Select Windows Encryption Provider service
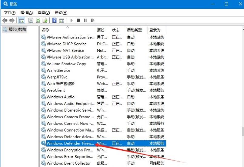Screen dimensions: 244x167 (x=103, y=150)
